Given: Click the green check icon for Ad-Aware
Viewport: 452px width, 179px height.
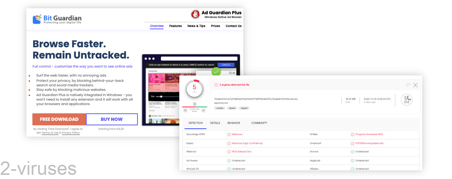Looking at the screenshot, I should (x=229, y=160).
